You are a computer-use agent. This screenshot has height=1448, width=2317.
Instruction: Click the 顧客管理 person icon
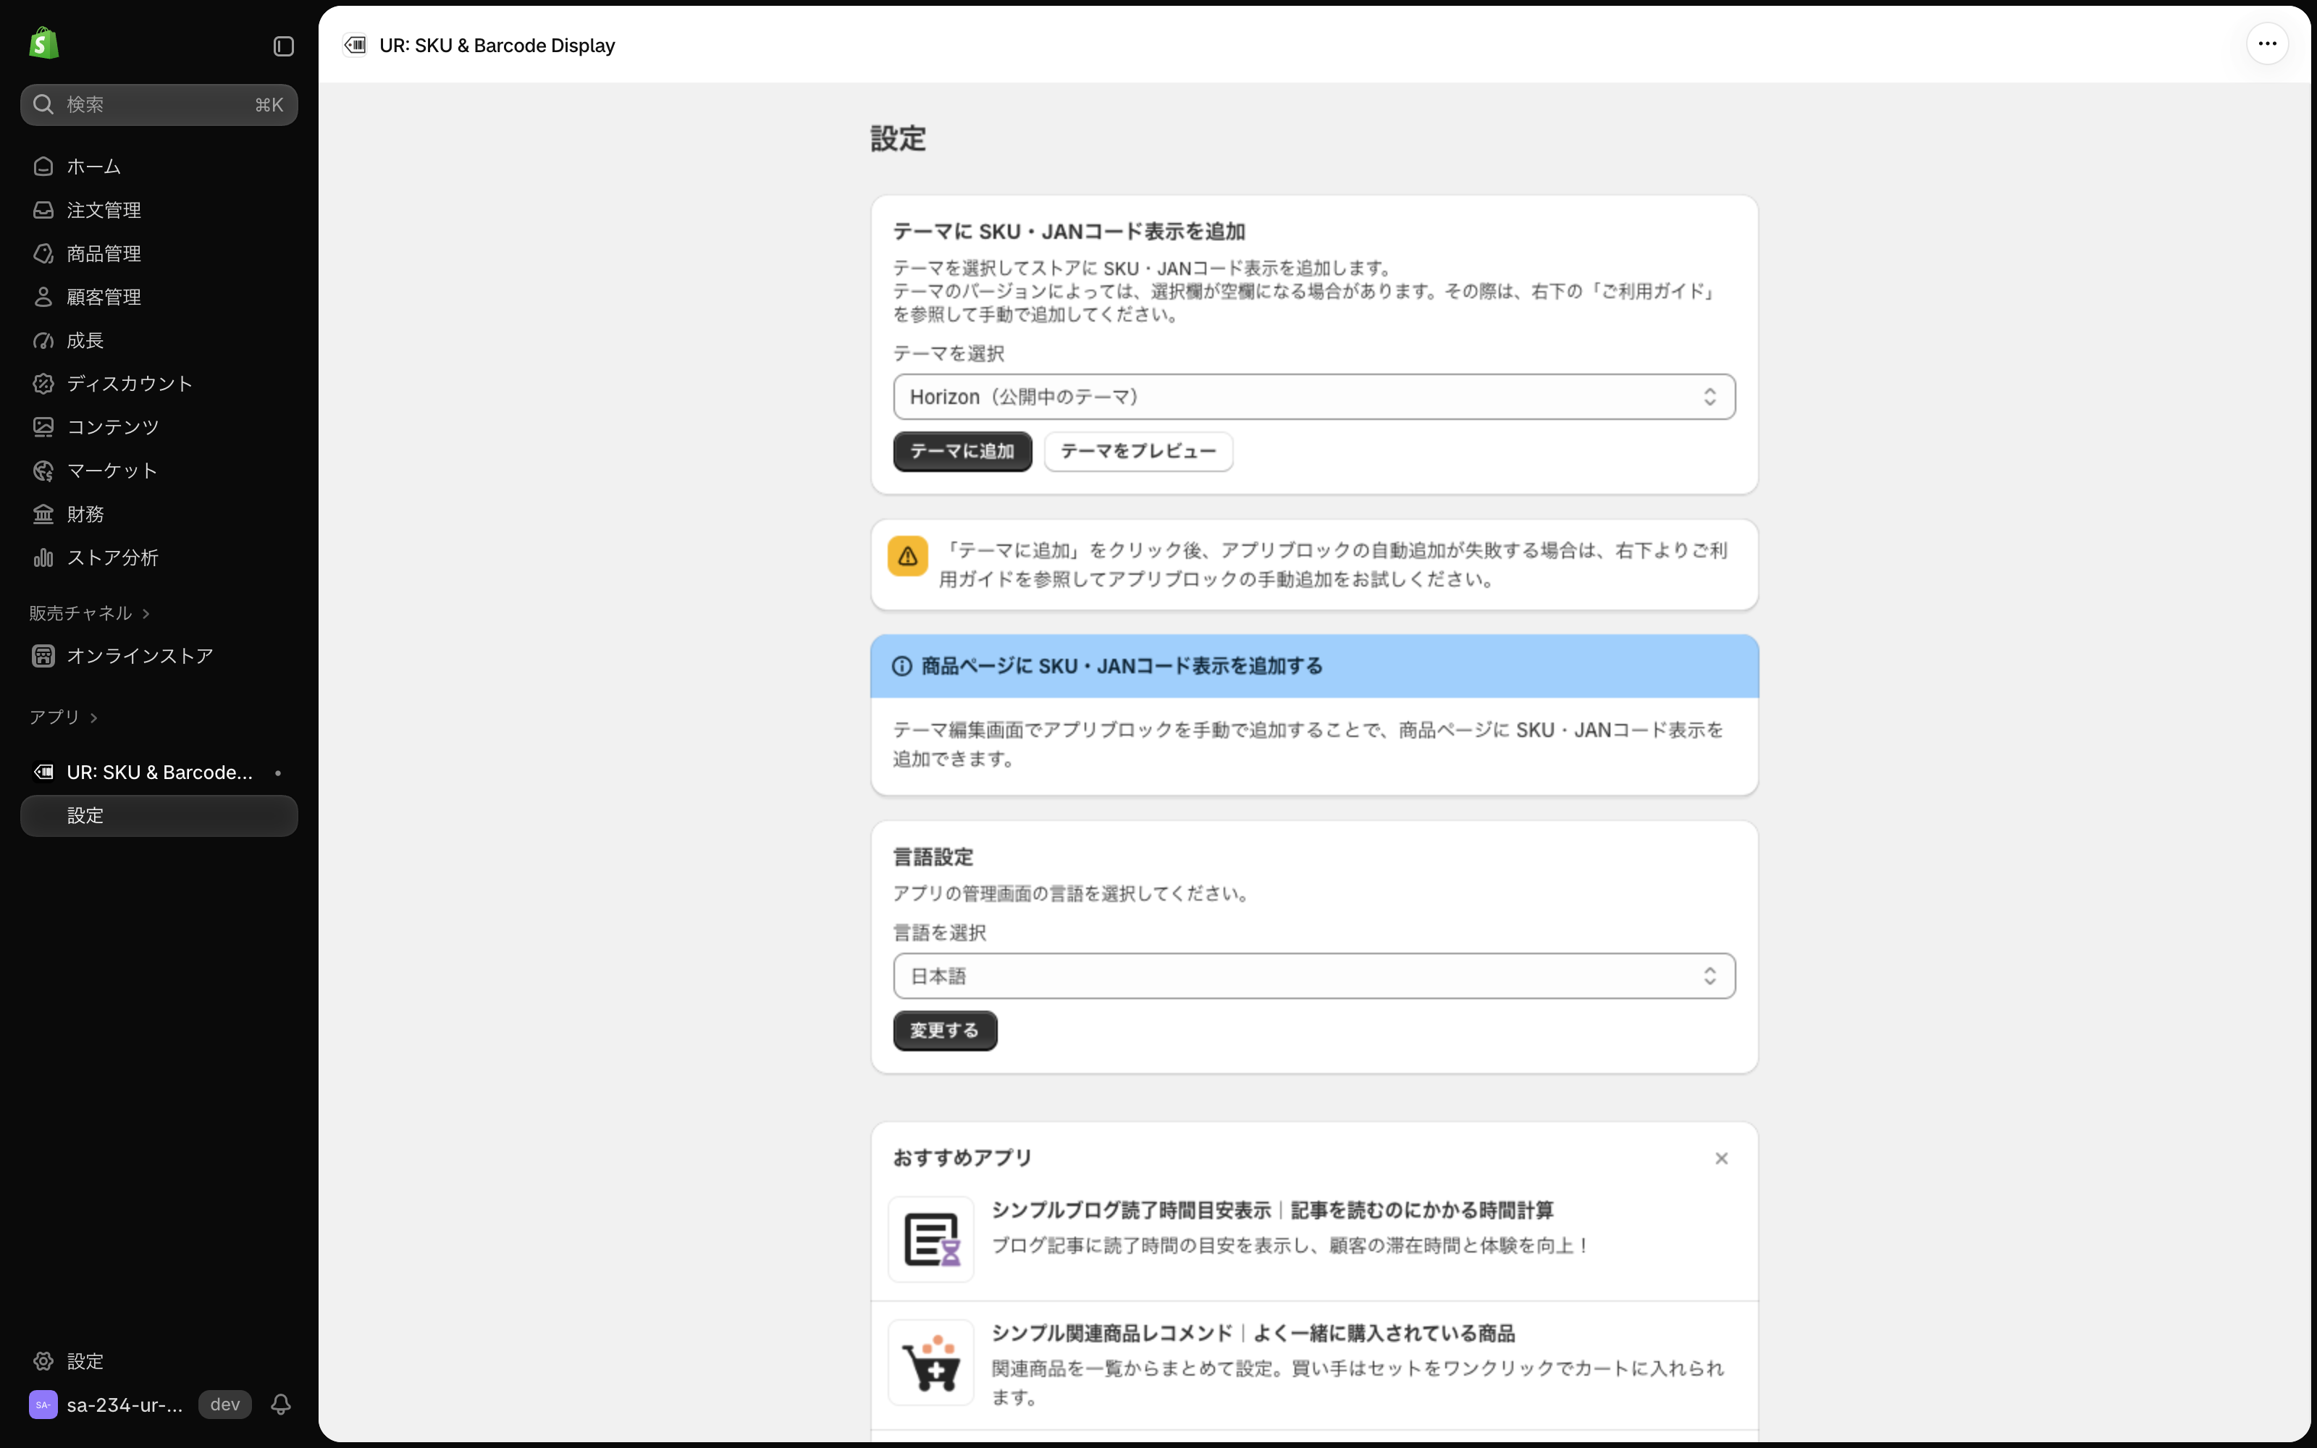click(43, 297)
